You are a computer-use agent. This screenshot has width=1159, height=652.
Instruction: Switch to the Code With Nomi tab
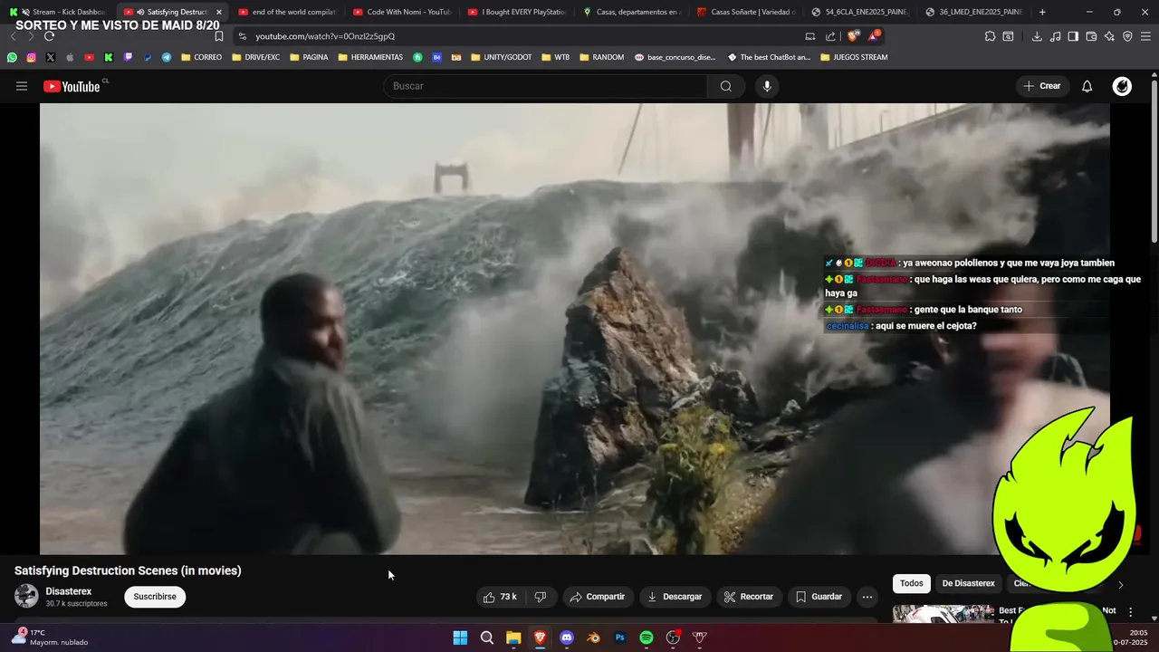(x=402, y=12)
